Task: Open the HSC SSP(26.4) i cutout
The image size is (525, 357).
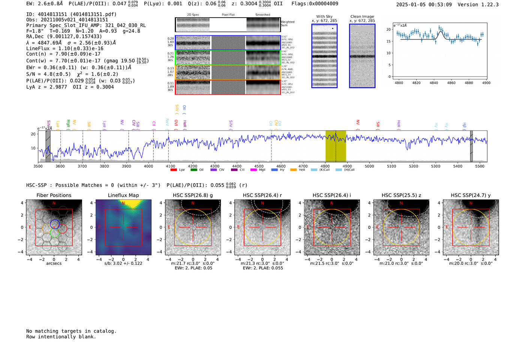Action: (332, 227)
